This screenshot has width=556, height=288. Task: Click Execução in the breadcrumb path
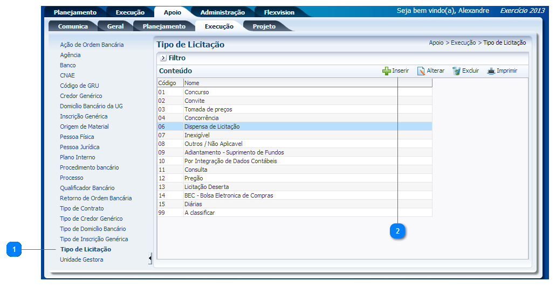tap(463, 43)
